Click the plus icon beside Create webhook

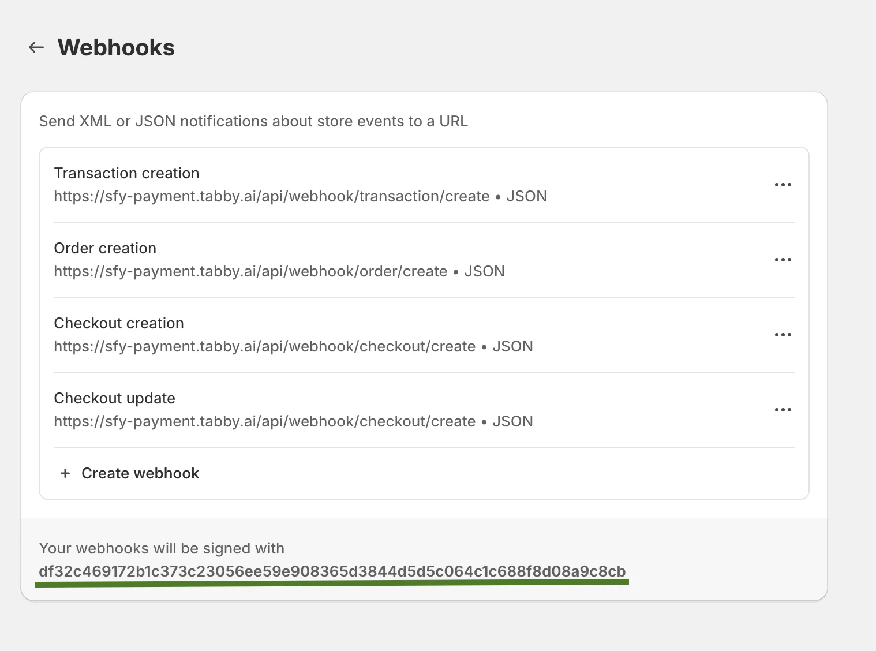click(x=65, y=473)
